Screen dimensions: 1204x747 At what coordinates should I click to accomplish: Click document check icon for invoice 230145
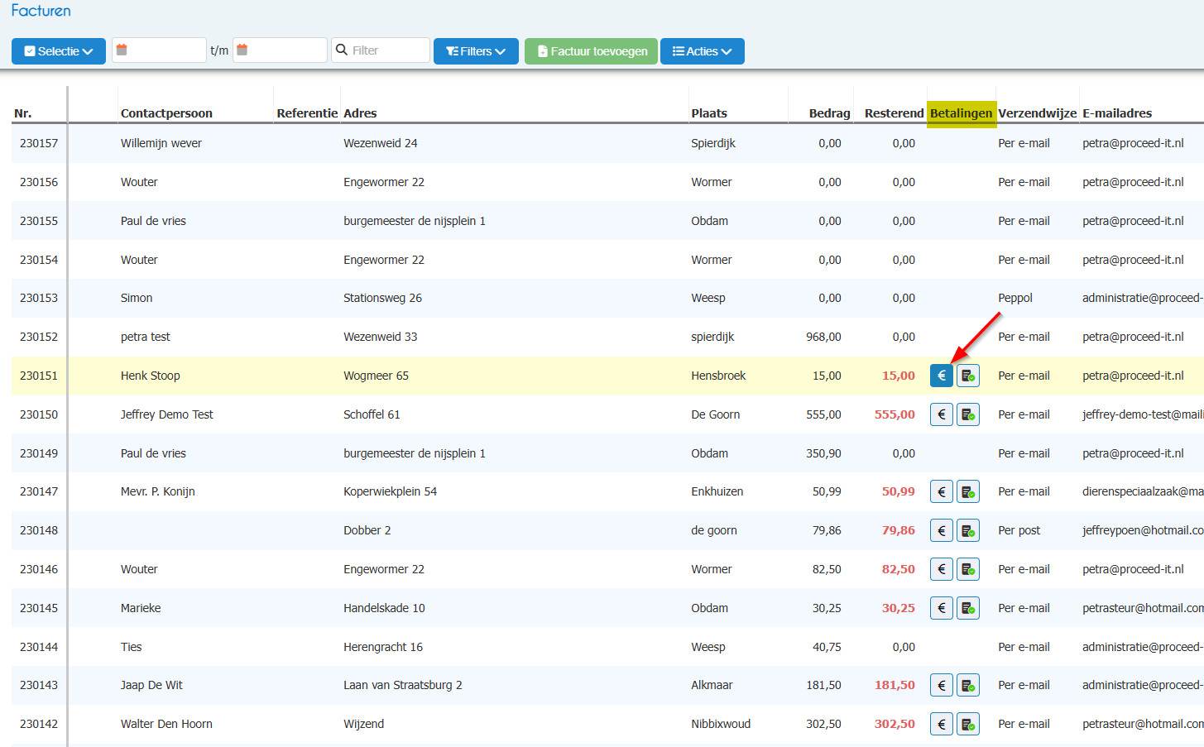coord(968,608)
